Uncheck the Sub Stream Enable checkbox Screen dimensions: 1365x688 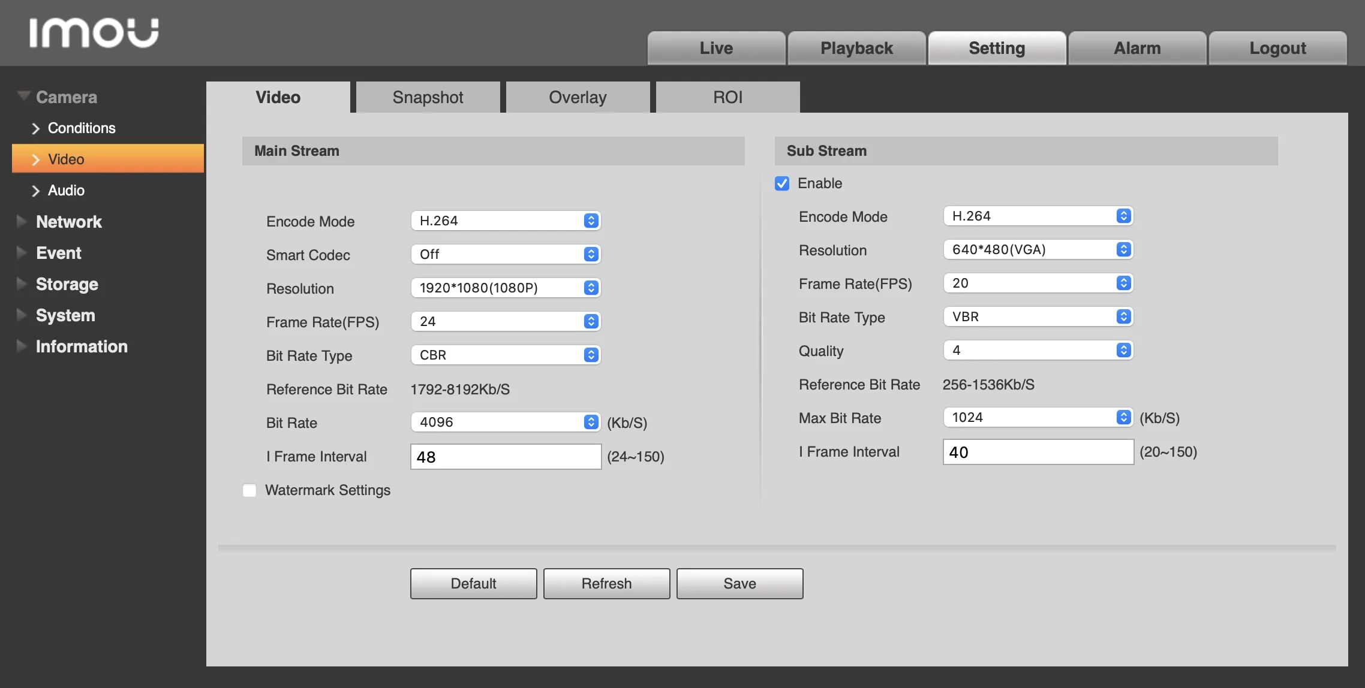(x=782, y=183)
